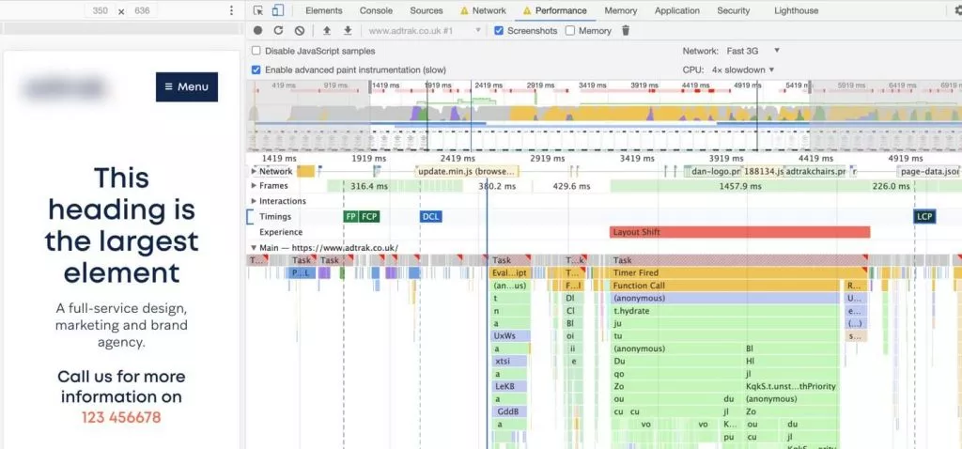Click the Menu button on the webpage
The width and height of the screenshot is (962, 449).
tap(187, 86)
